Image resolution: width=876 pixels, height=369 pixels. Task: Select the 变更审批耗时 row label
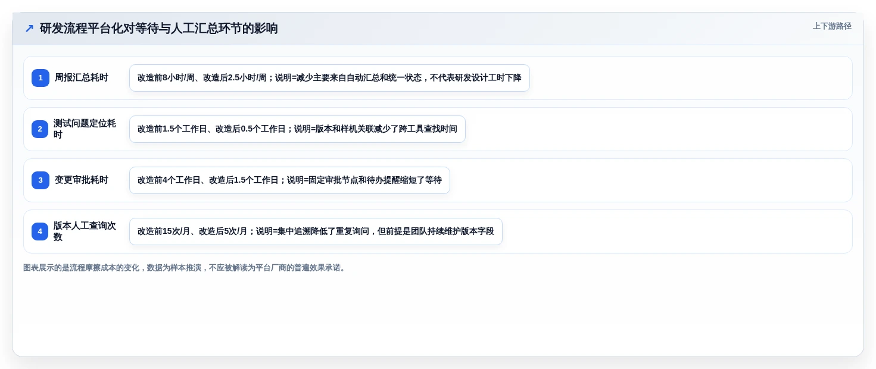[82, 180]
